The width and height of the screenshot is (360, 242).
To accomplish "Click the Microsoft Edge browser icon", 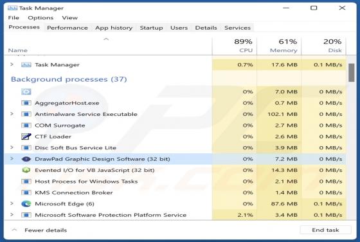I will [x=26, y=203].
